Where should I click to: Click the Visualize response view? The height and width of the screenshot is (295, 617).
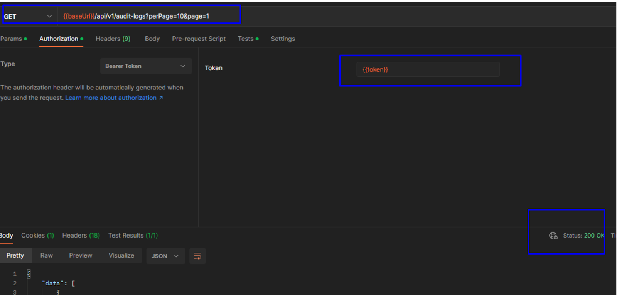(x=121, y=256)
